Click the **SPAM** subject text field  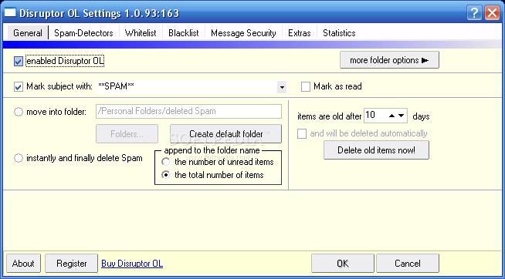click(x=187, y=87)
